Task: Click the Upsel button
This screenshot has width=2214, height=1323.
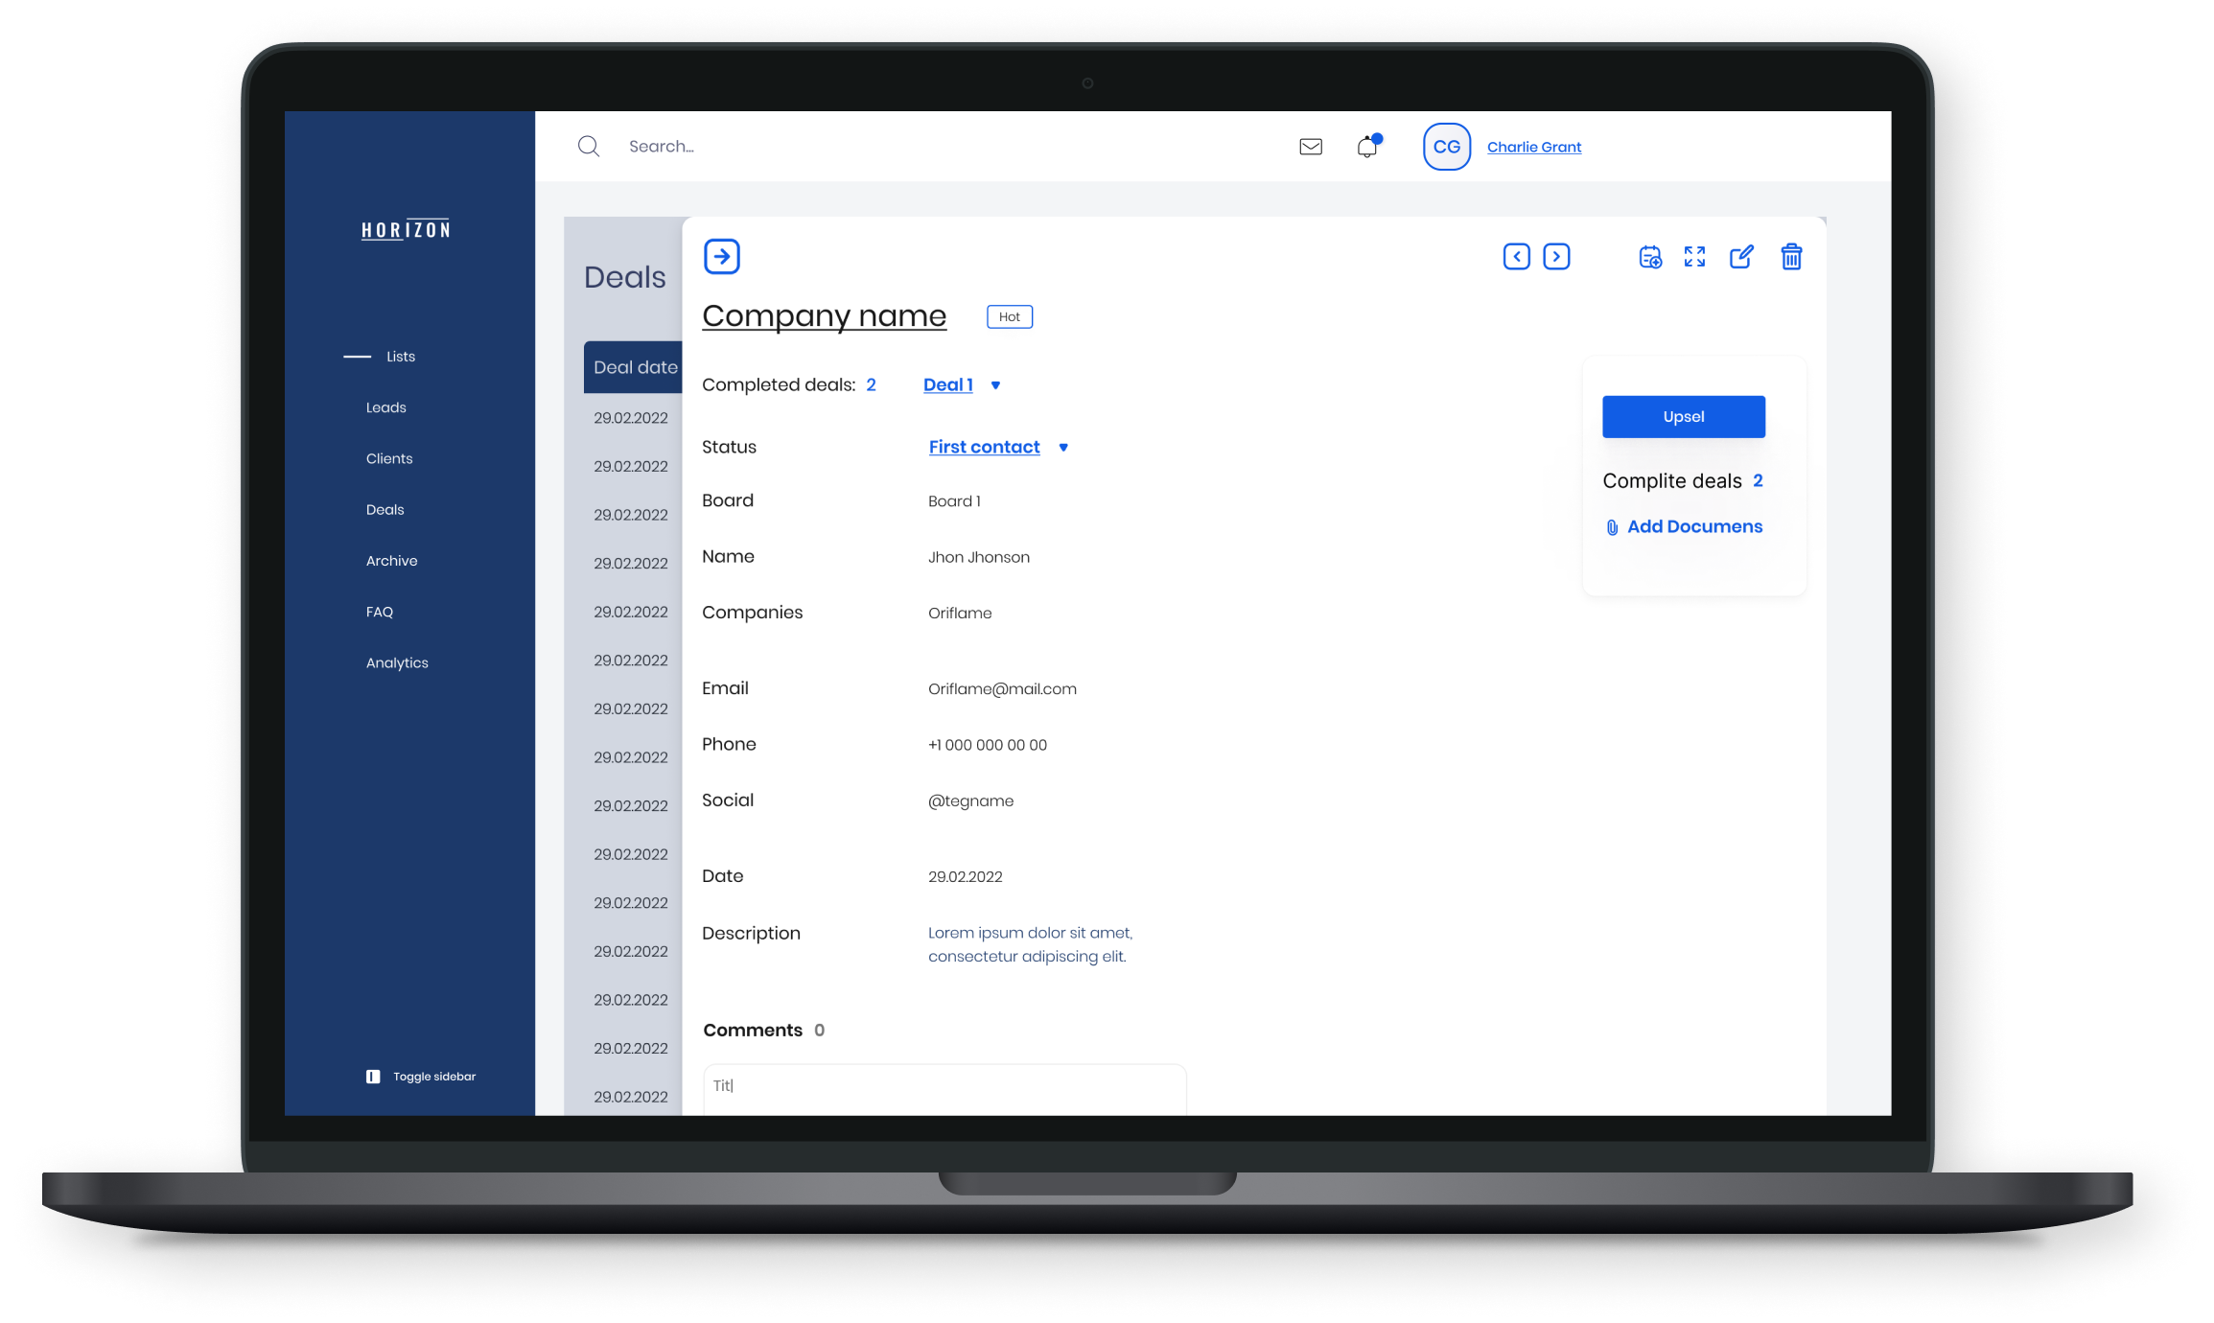Action: pyautogui.click(x=1682, y=416)
